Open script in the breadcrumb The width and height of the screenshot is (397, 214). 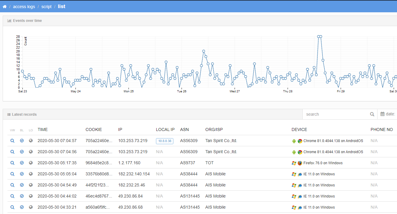[x=46, y=7]
